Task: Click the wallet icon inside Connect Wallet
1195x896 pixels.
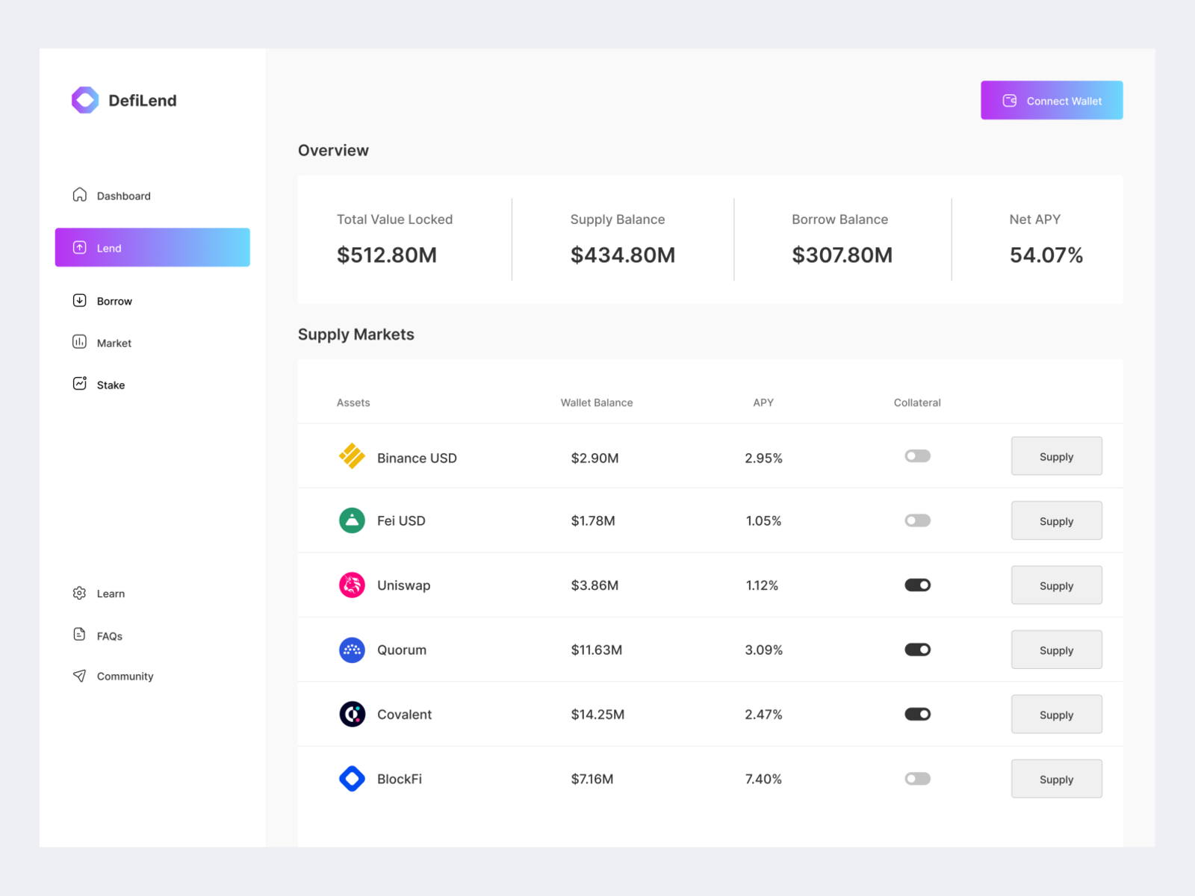Action: [1009, 100]
